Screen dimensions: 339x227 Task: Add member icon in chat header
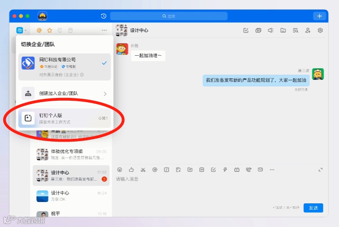click(308, 30)
